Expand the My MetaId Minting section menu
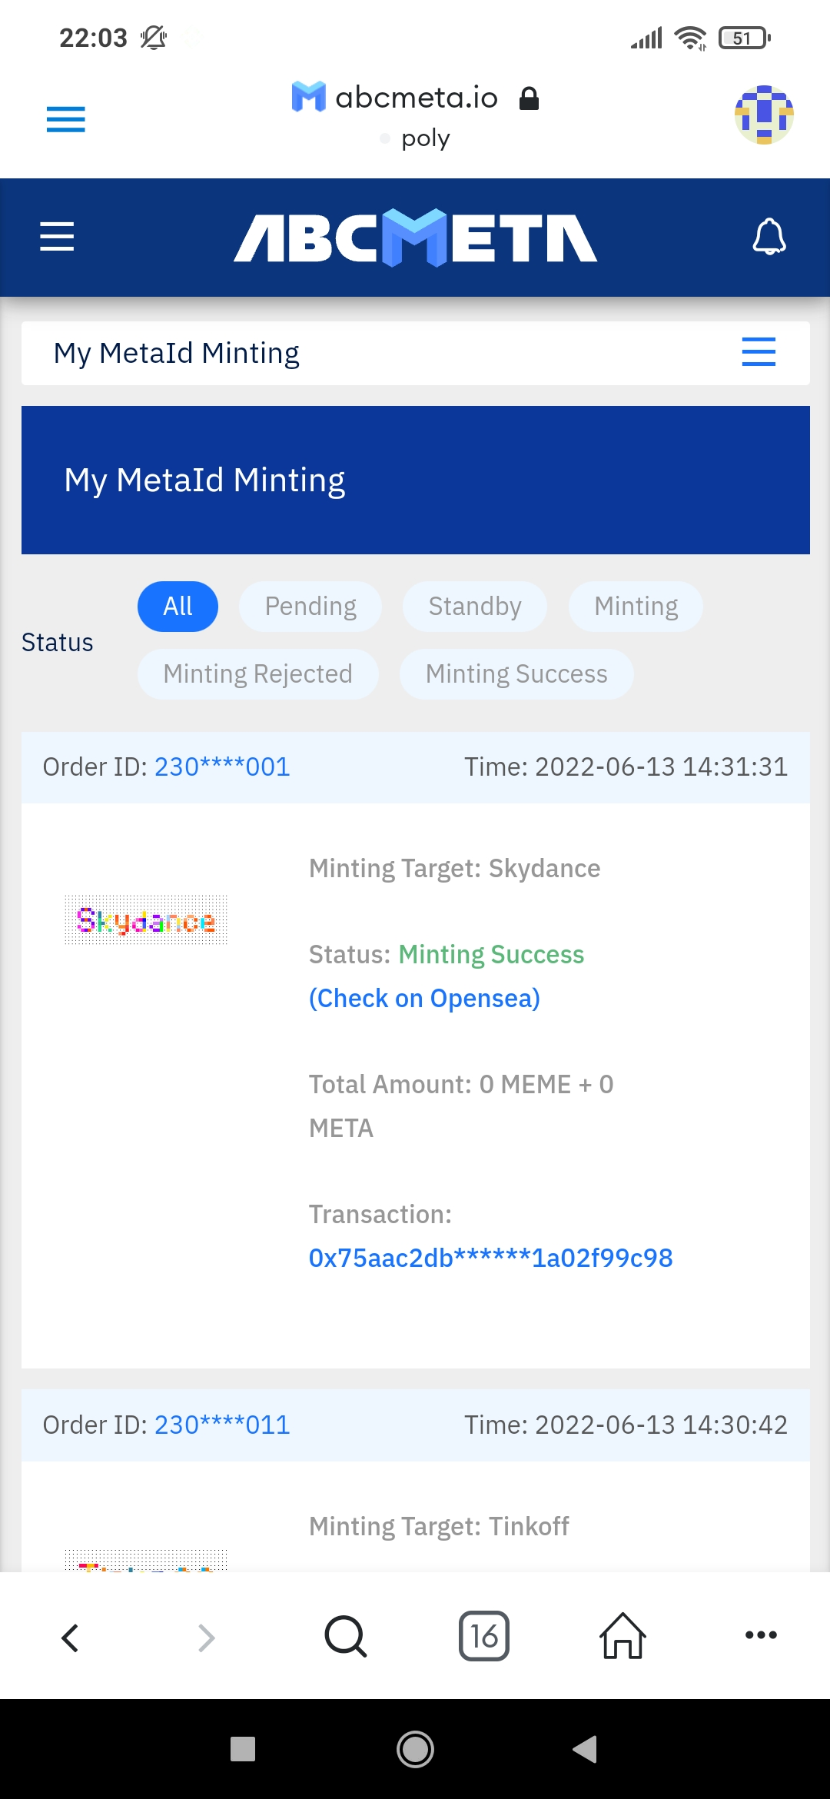 coord(759,352)
